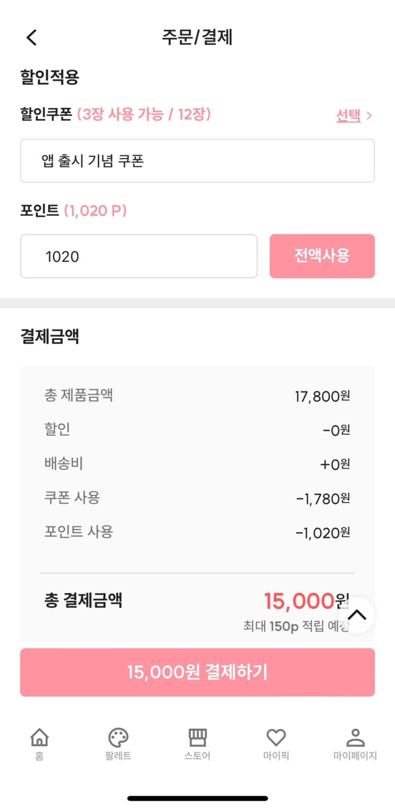Tap the 할인쿠폰 available coupons count text

(x=144, y=114)
